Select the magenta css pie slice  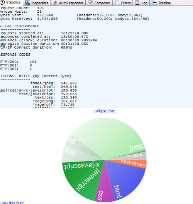(x=104, y=187)
